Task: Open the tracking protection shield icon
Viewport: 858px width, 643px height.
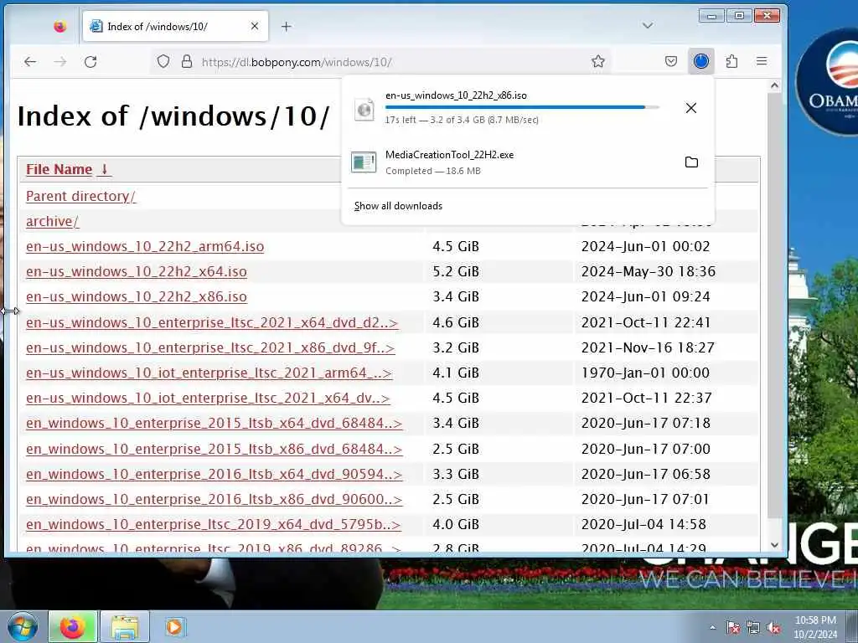Action: point(163,62)
